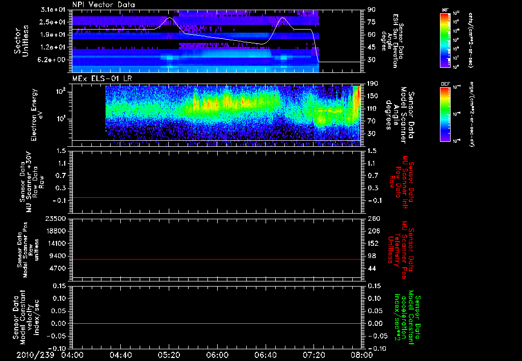The height and width of the screenshot is (361, 522).
Task: Click the 75 degree sun elevation tick
Action: click(x=372, y=22)
